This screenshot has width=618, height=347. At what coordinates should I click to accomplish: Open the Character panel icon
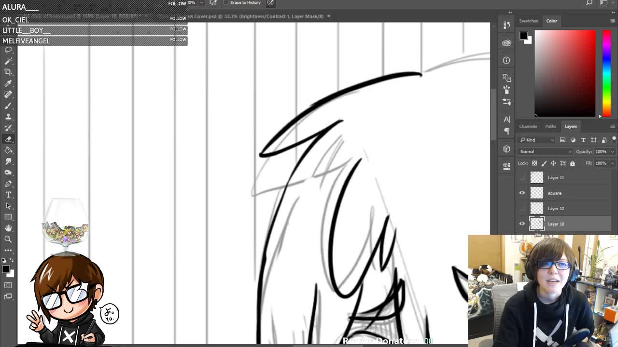pos(506,119)
